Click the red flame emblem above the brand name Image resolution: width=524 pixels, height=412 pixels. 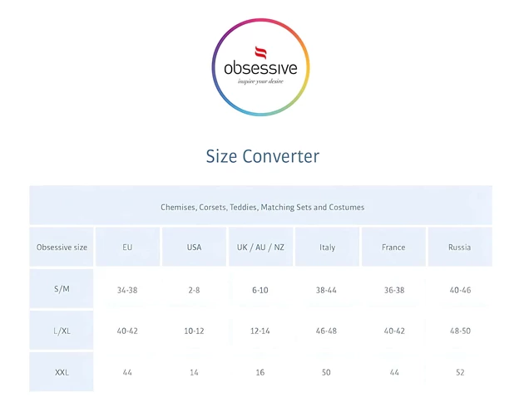point(260,52)
